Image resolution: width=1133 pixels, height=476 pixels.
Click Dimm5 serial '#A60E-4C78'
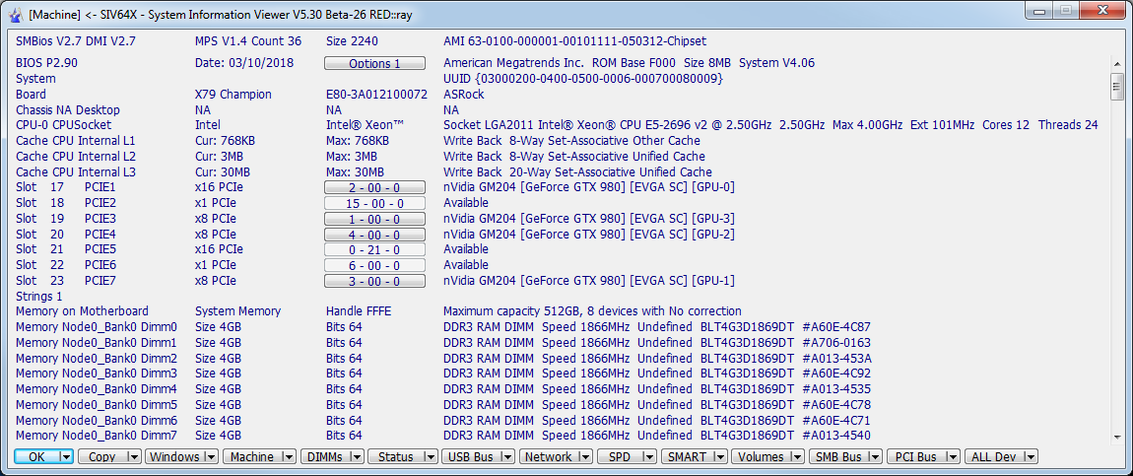point(836,404)
